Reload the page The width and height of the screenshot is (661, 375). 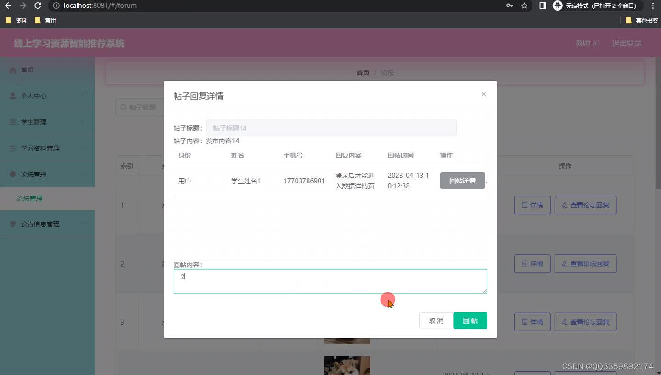point(38,6)
